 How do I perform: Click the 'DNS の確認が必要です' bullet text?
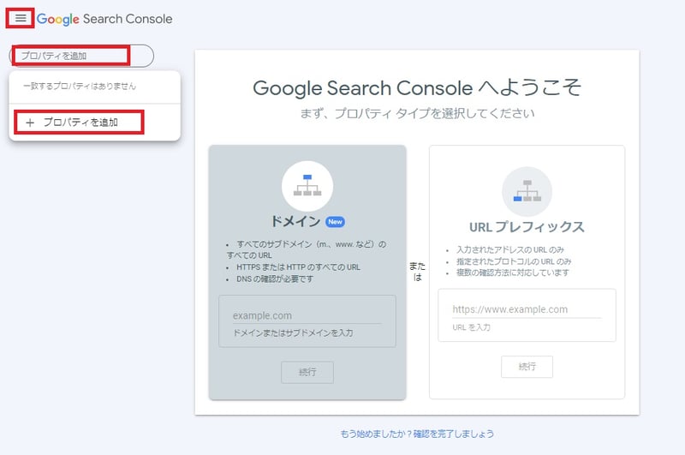tap(275, 278)
